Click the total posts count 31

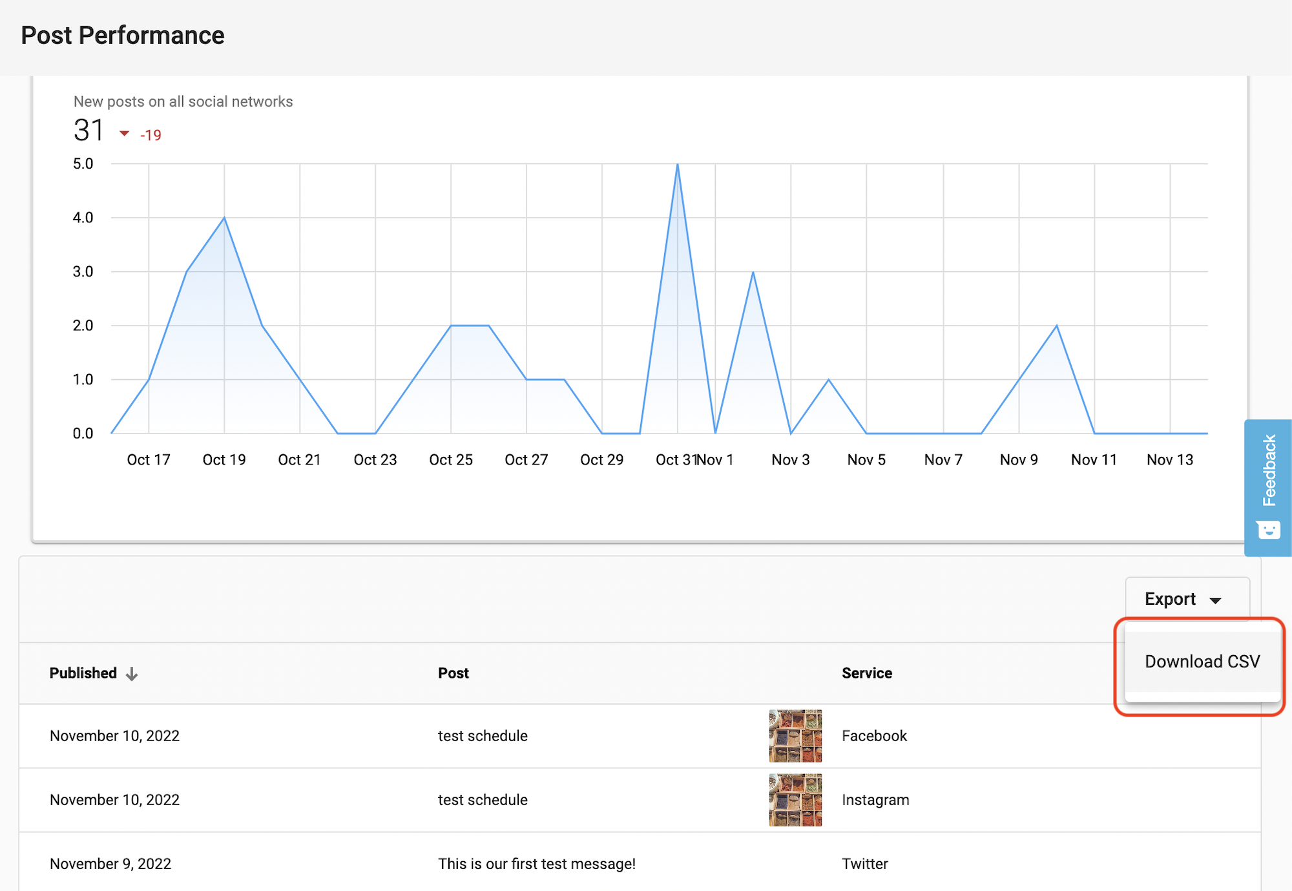tap(89, 131)
